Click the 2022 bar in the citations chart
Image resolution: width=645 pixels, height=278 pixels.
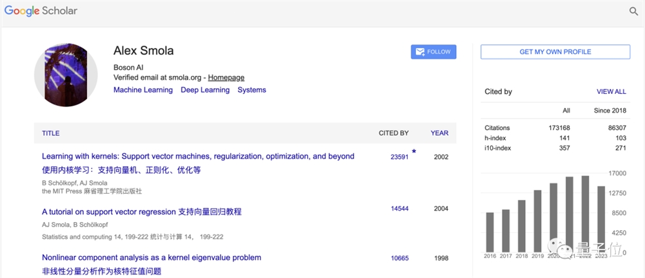pos(585,214)
